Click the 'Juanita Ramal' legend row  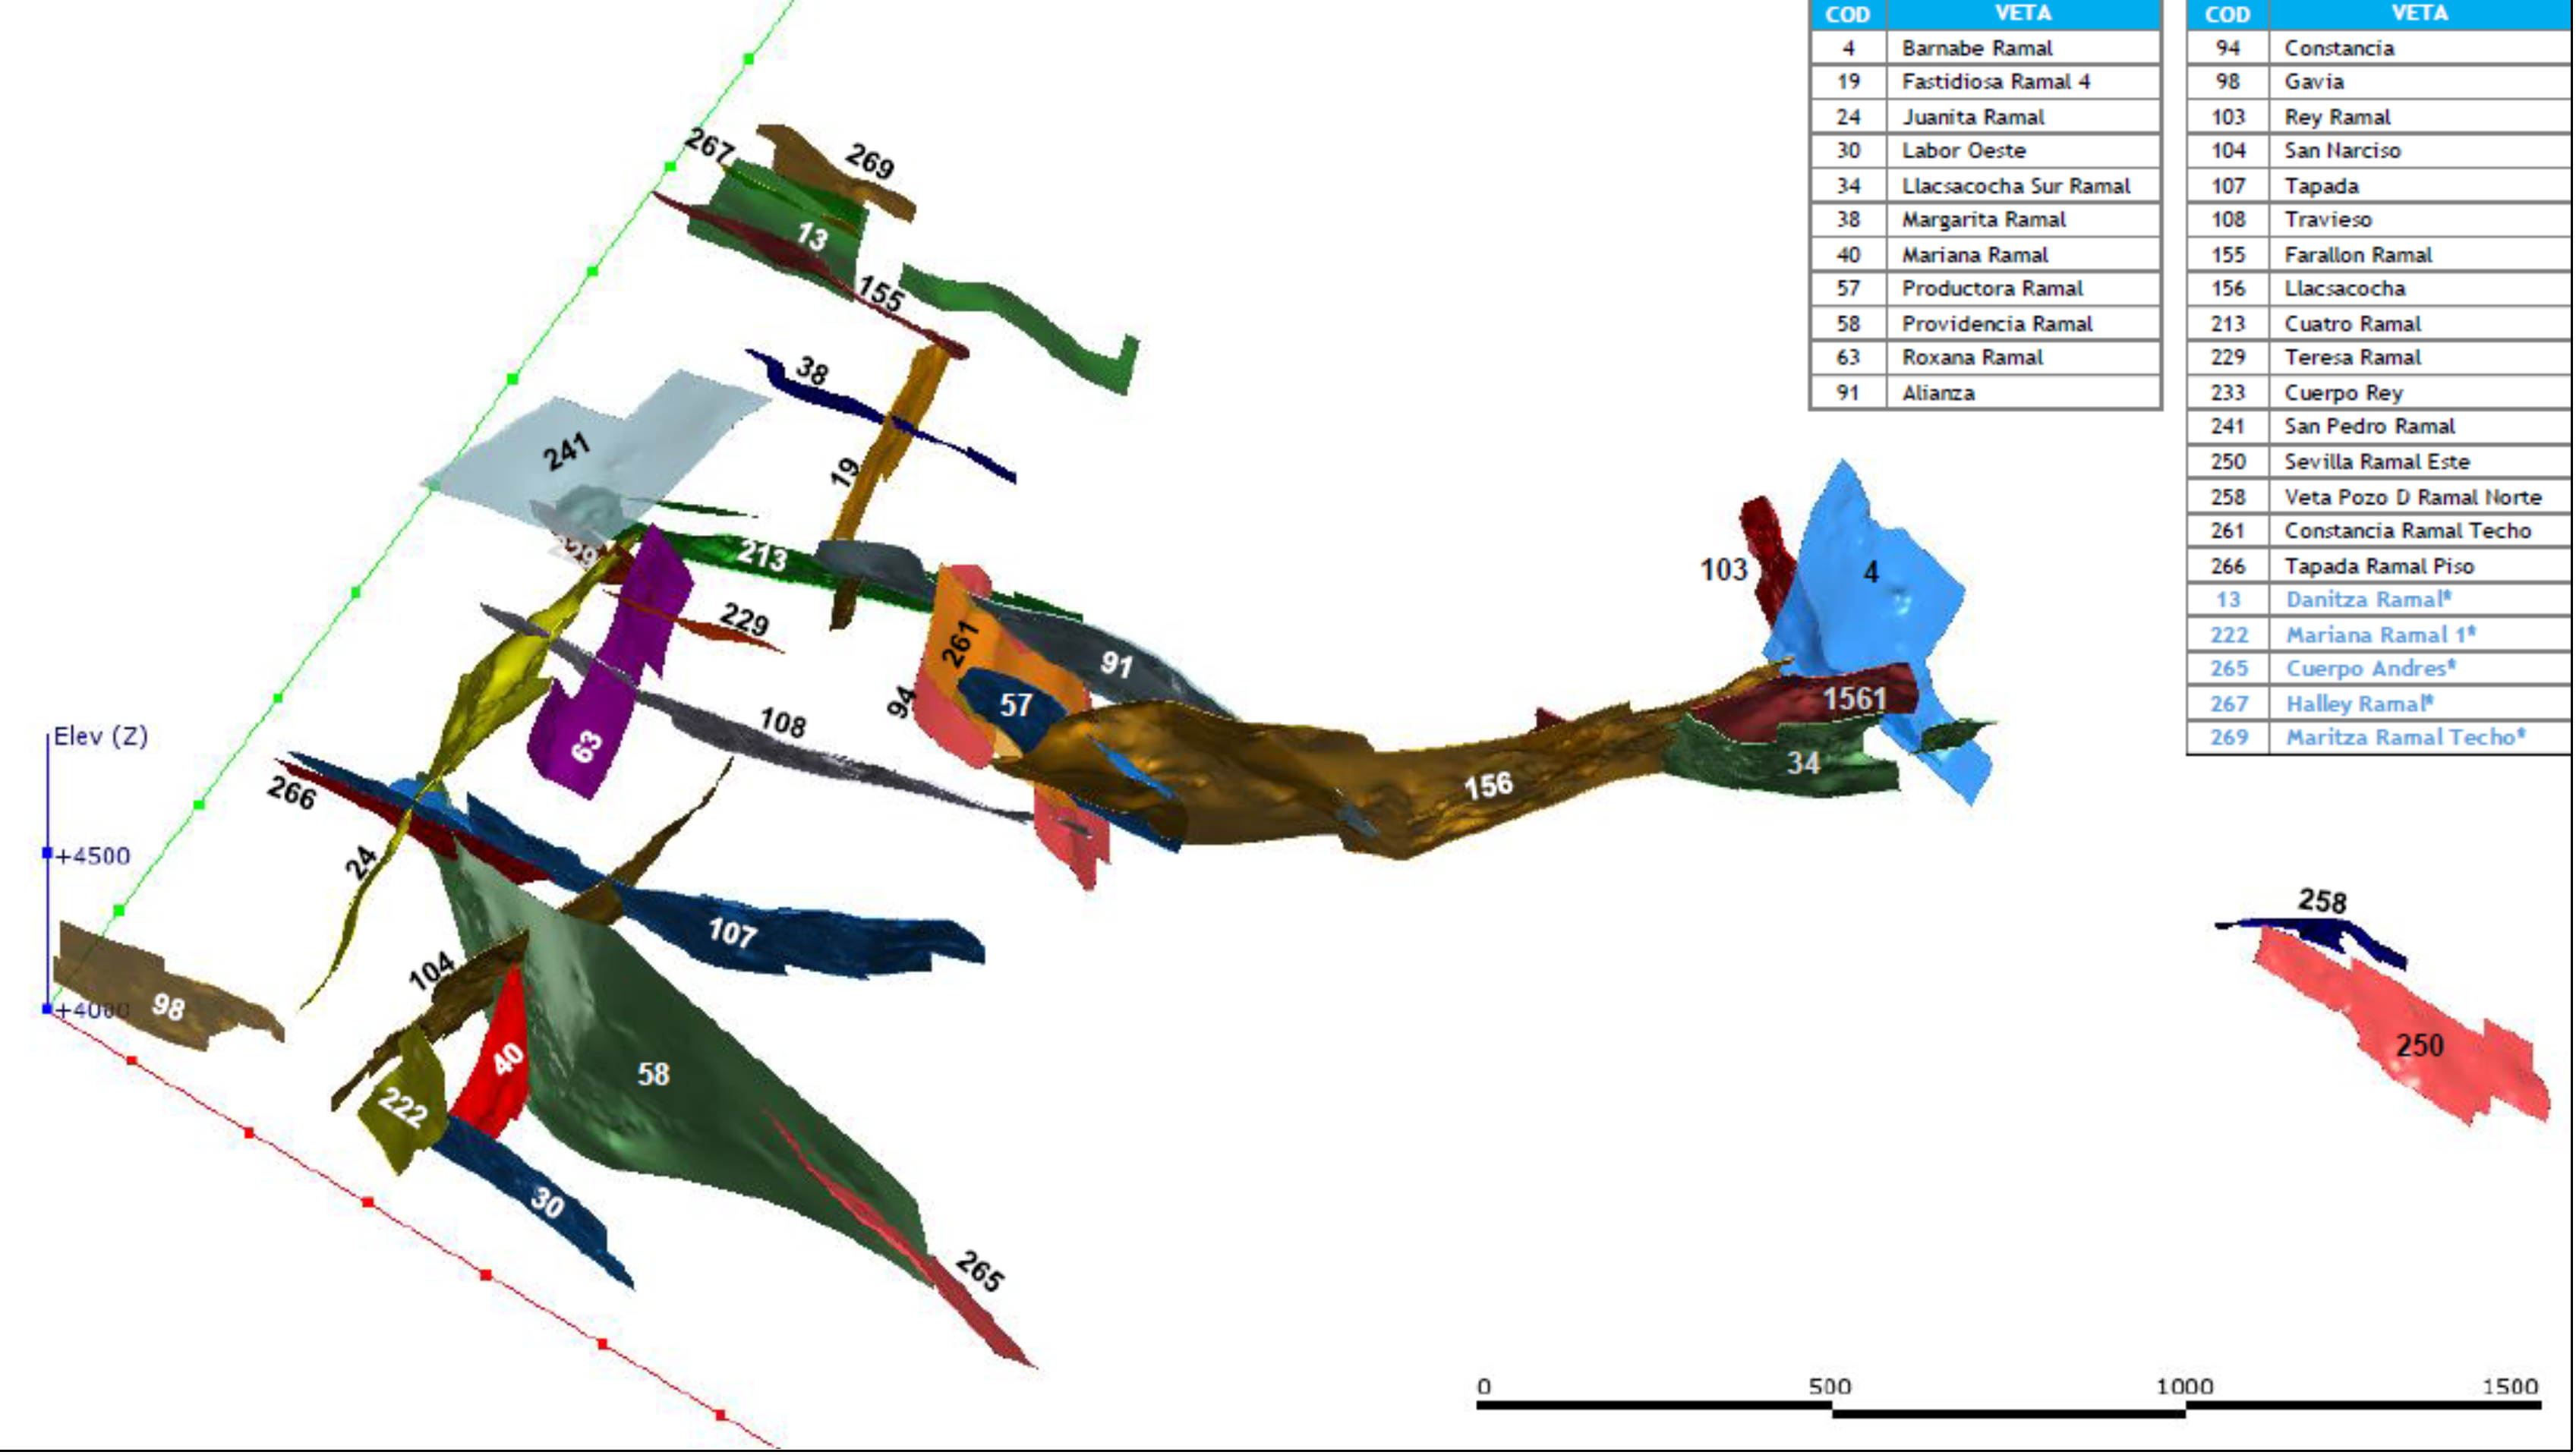pos(2023,117)
